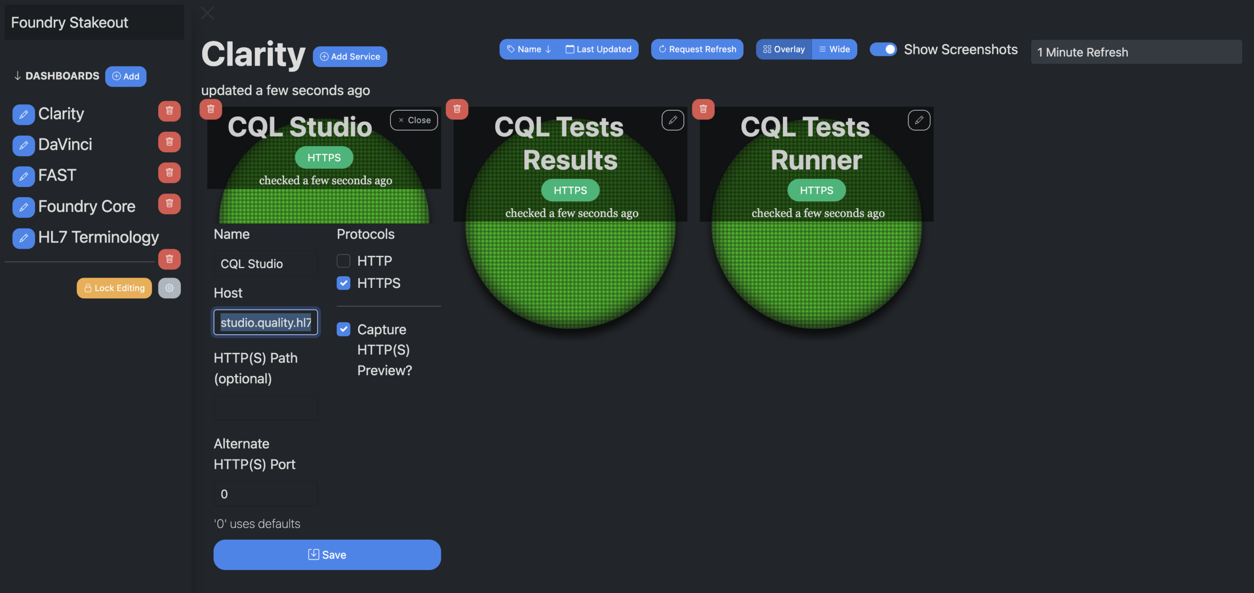
Task: Click the pencil icon next to Foundry Core
Action: (23, 207)
